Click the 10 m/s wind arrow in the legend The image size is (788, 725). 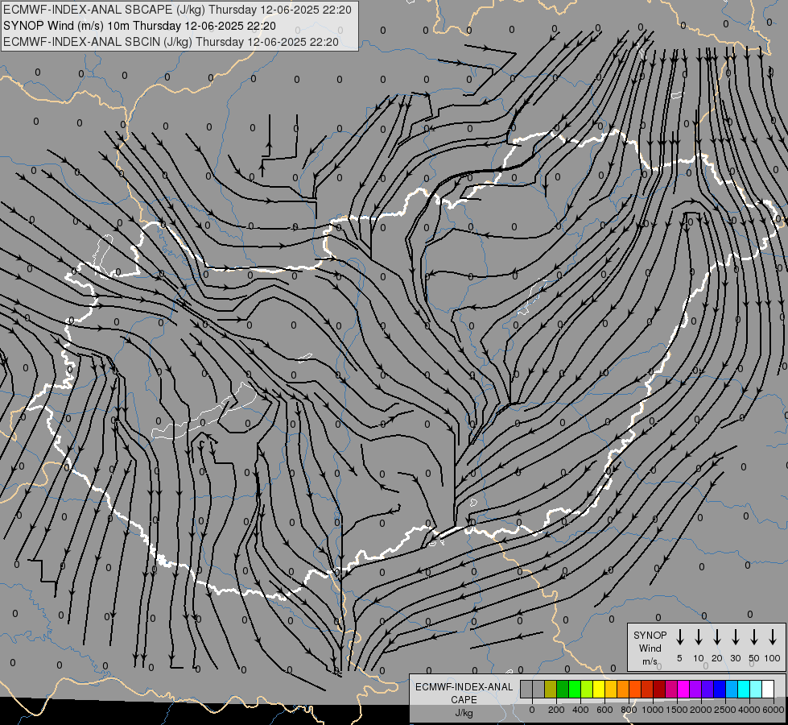[x=699, y=637]
